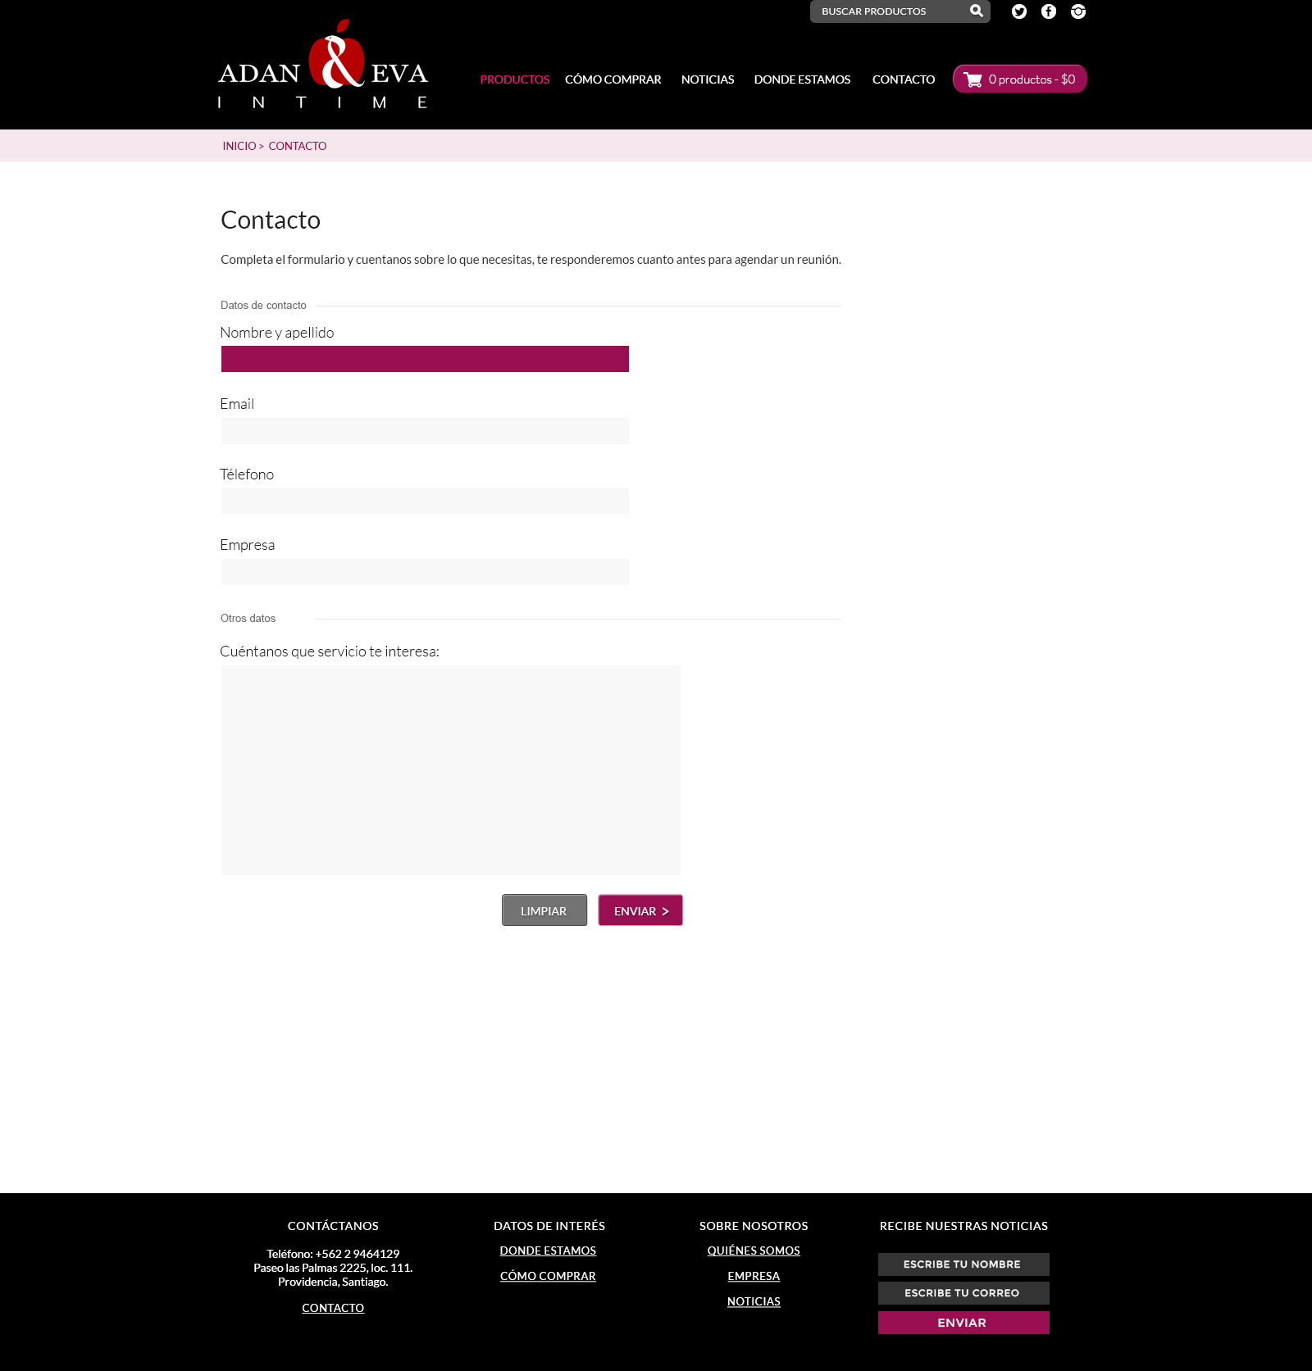Open the Facebook social icon
1312x1371 pixels.
1048,11
